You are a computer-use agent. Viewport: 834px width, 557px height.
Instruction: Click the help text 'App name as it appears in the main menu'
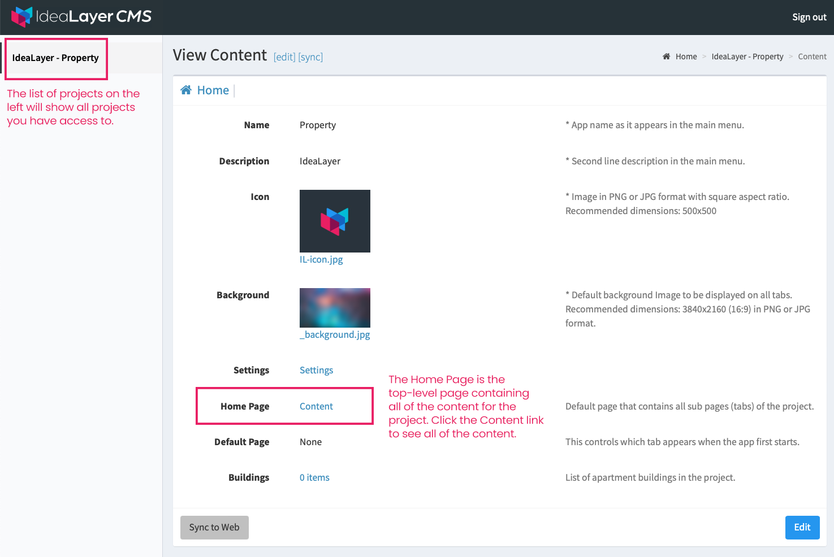pos(655,125)
